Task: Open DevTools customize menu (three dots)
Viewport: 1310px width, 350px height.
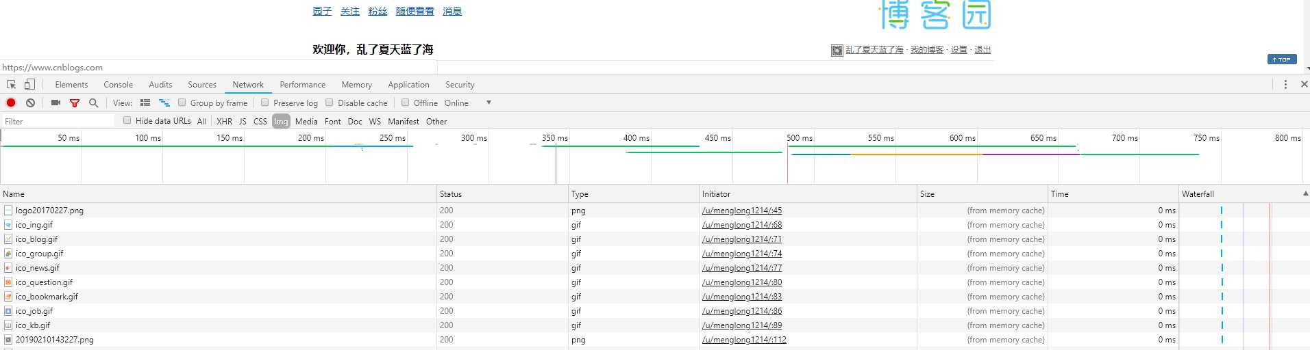Action: click(x=1285, y=85)
